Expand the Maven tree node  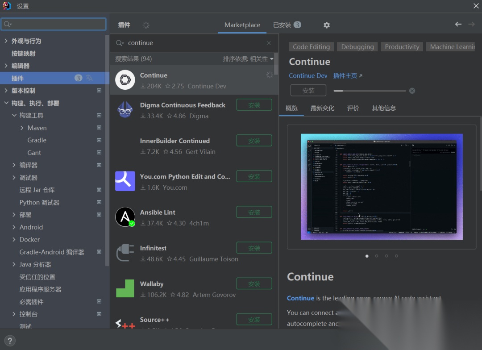[22, 128]
